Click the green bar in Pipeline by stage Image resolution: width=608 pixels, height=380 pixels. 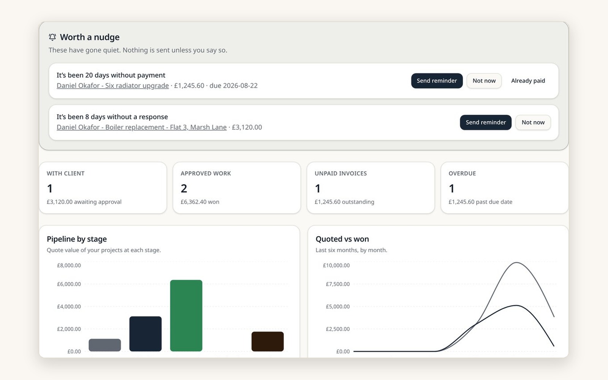pos(186,315)
